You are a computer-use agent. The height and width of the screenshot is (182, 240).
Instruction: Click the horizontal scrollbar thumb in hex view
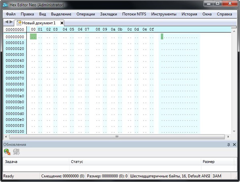click(117, 136)
